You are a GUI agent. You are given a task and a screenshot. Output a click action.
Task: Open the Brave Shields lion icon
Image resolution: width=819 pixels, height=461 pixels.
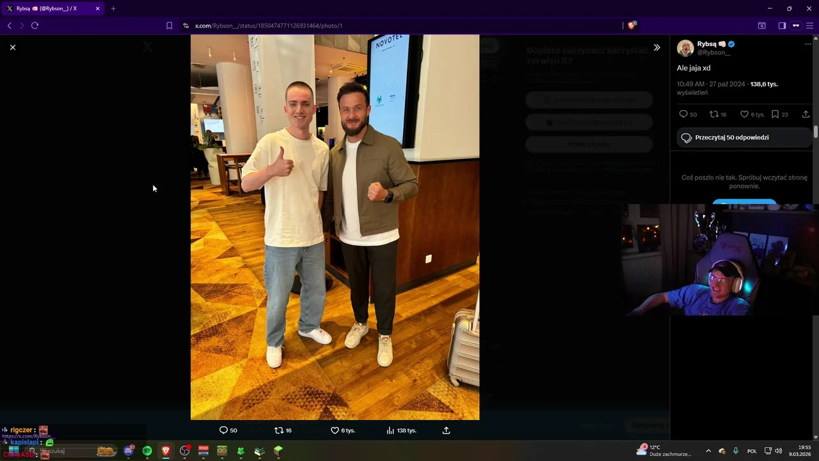point(632,26)
